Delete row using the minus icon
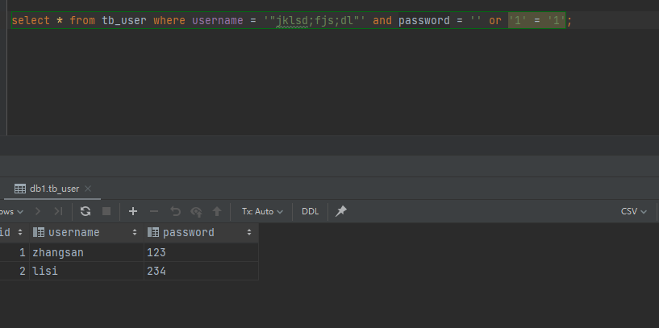Viewport: 659px width, 328px height. pyautogui.click(x=154, y=211)
